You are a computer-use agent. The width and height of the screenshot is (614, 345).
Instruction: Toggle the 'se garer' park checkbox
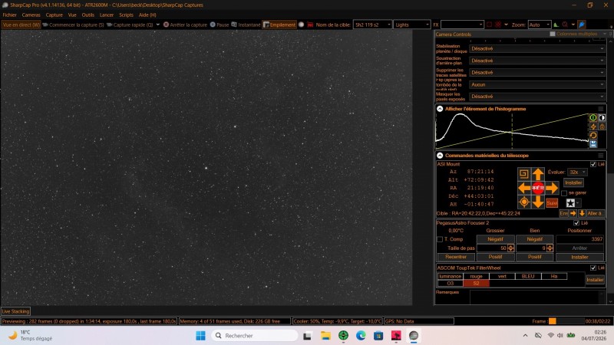click(564, 193)
